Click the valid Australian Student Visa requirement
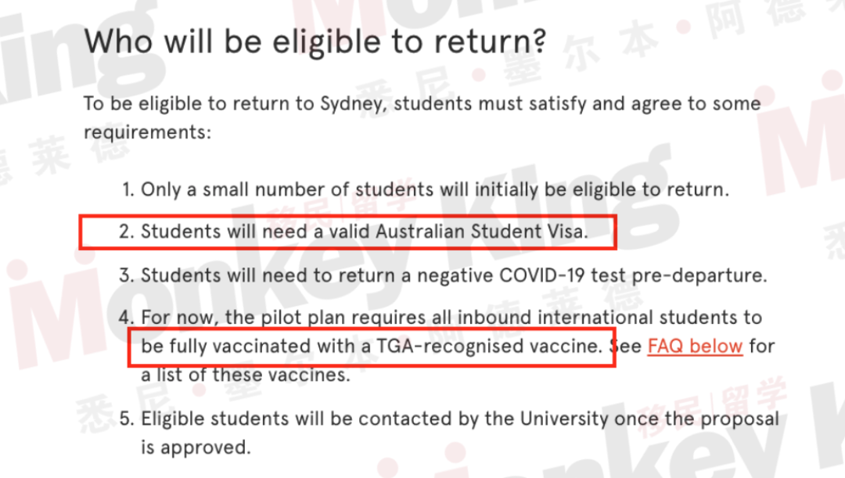The width and height of the screenshot is (845, 478). pos(353,232)
